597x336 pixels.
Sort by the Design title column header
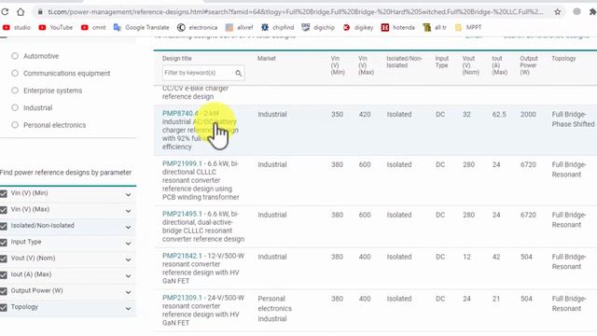[x=176, y=59]
